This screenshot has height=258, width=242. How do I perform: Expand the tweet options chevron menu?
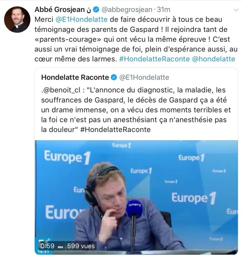point(236,10)
